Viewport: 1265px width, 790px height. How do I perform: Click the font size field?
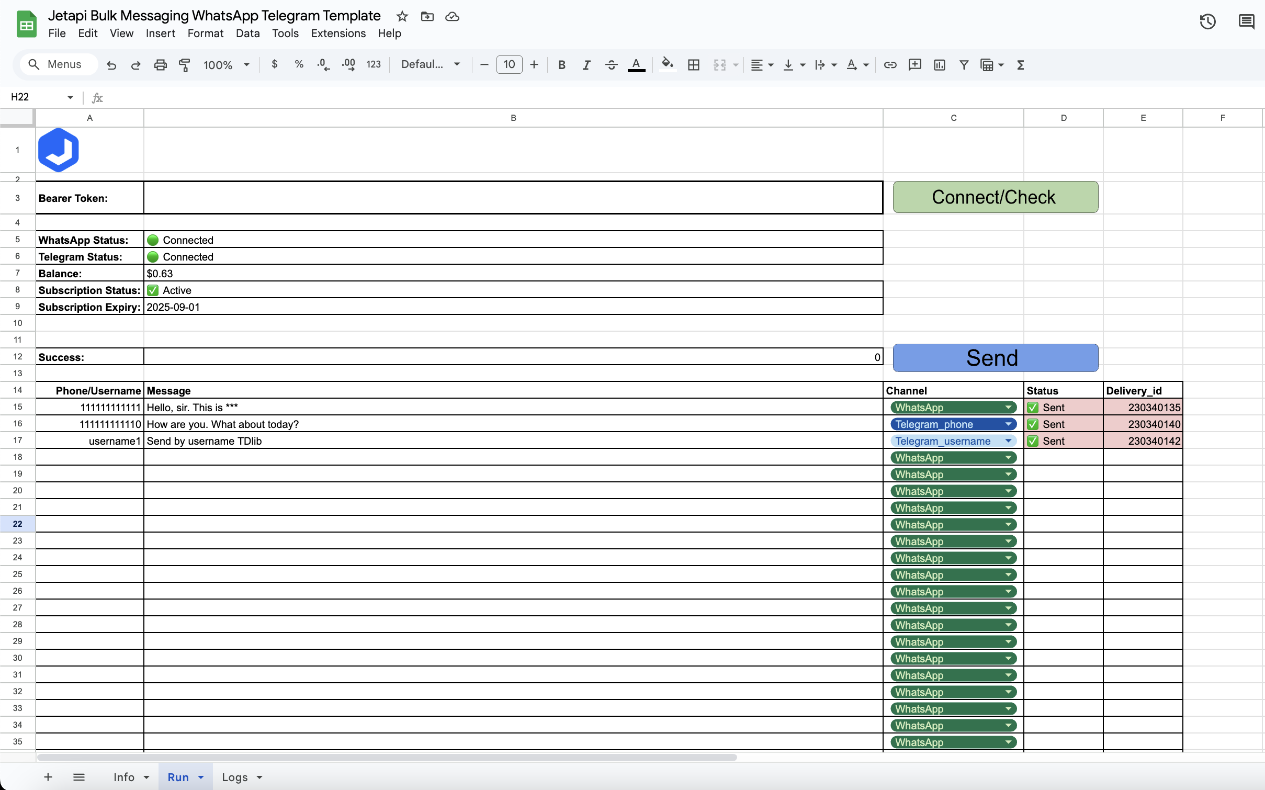point(509,64)
